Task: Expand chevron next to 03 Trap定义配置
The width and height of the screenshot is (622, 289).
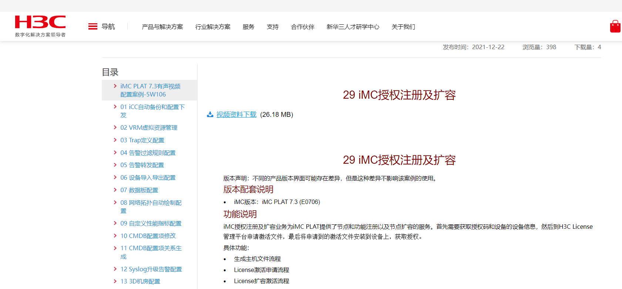Action: (115, 140)
